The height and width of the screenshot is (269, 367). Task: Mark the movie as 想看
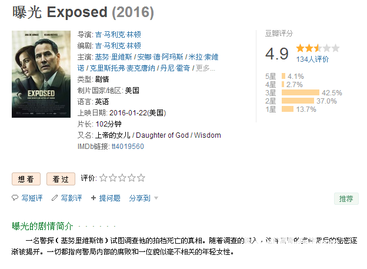click(26, 179)
